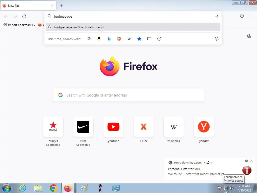Click the volume speaker icon in tray
Viewport: 257px width, 193px height.
(231, 188)
